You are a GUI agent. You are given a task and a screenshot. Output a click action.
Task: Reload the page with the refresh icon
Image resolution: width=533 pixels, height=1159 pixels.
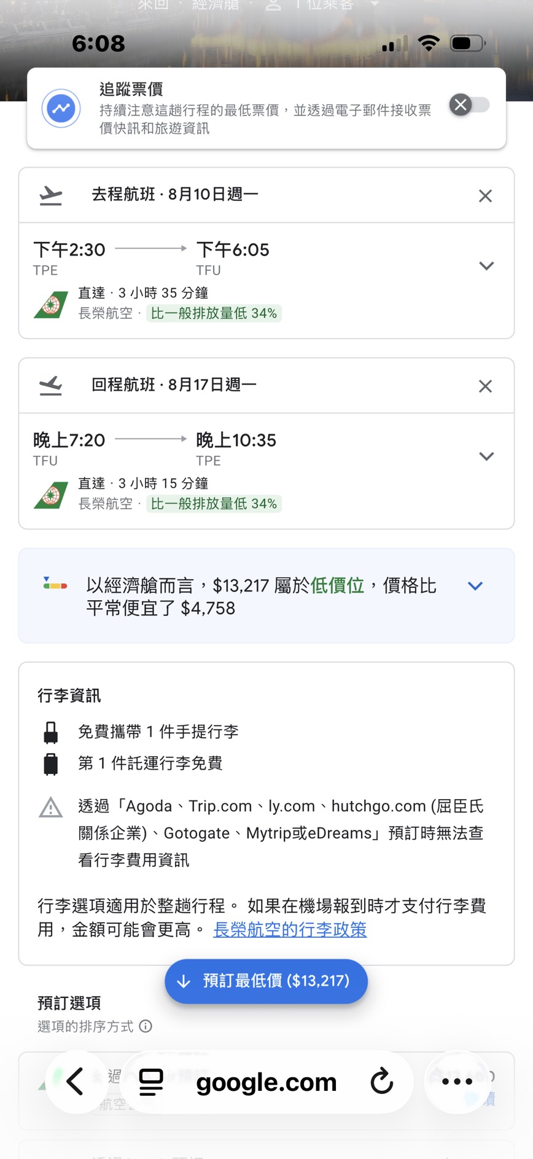pyautogui.click(x=381, y=1082)
